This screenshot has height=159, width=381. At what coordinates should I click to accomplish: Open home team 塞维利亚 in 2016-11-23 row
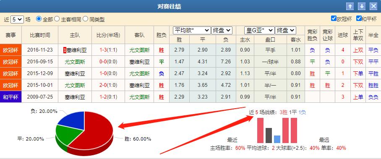point(76,50)
